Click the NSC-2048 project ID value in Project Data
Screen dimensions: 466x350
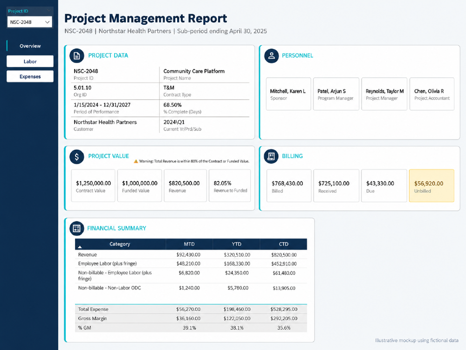click(86, 71)
